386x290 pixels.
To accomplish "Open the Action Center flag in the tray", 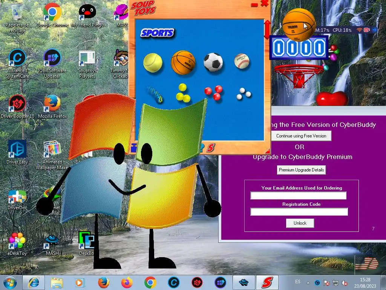I will click(326, 283).
